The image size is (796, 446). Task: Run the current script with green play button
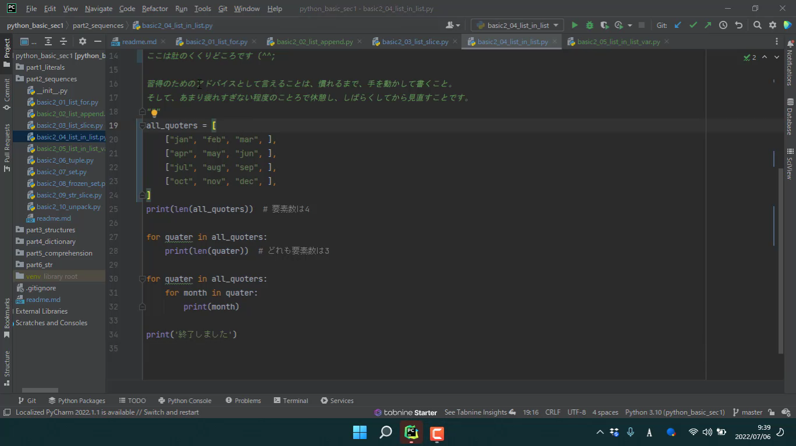point(574,26)
